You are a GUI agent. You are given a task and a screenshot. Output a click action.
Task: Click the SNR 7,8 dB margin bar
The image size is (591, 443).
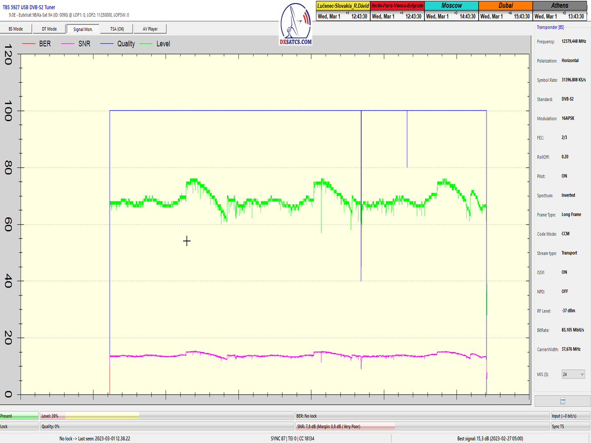(422, 426)
